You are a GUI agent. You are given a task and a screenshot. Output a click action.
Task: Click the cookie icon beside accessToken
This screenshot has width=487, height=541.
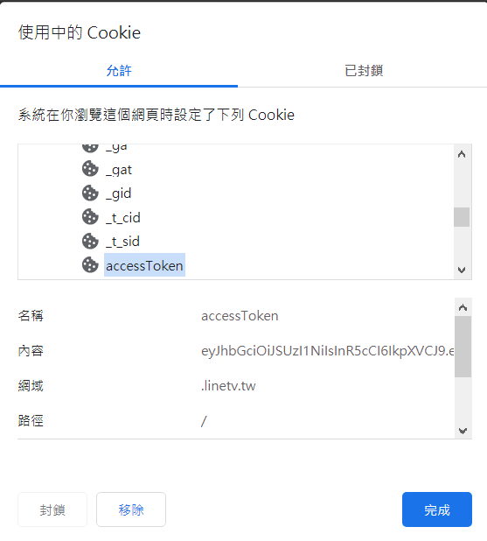coord(90,265)
